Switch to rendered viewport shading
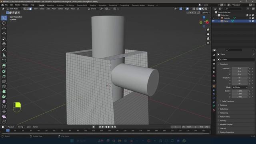This screenshot has height=144, width=256. 206,9
